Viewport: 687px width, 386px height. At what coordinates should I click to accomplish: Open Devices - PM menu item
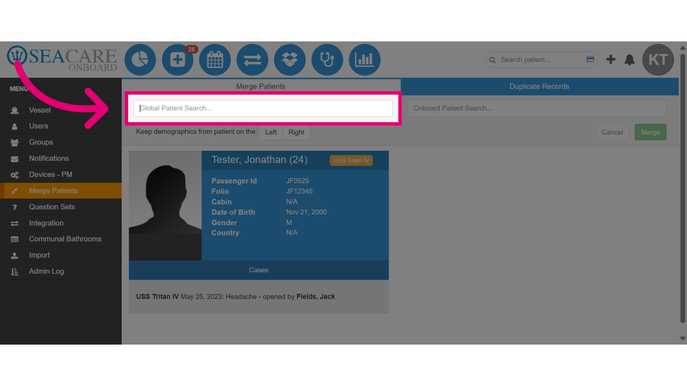pos(61,174)
